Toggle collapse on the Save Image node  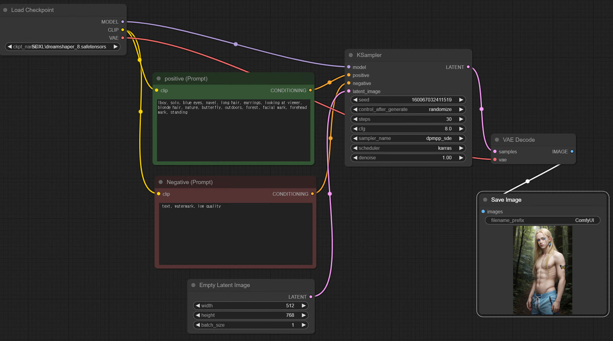pos(485,200)
